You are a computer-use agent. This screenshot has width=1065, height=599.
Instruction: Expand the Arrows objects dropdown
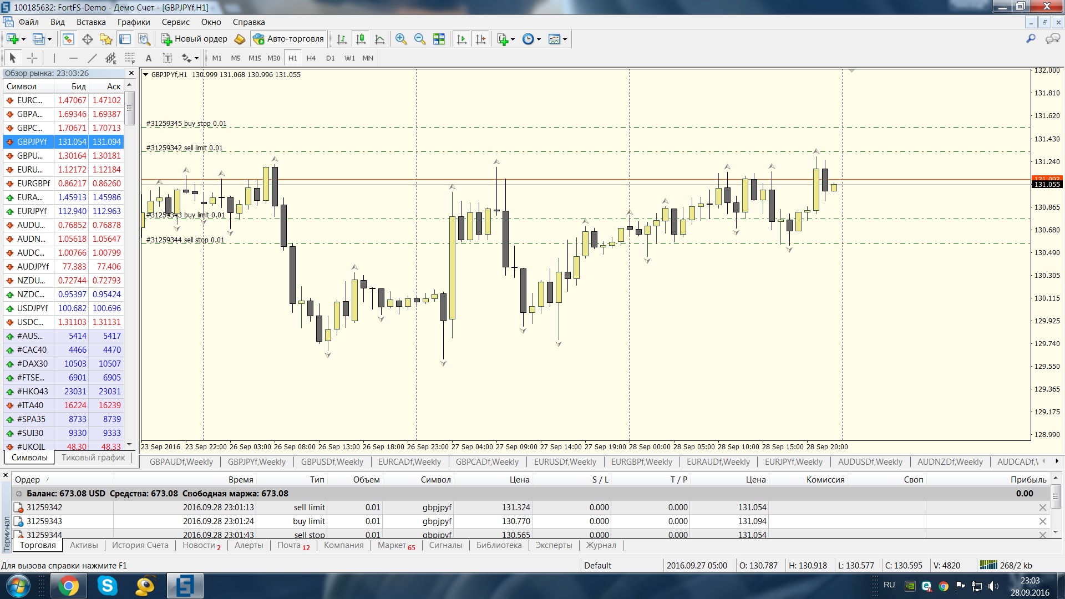pyautogui.click(x=196, y=58)
